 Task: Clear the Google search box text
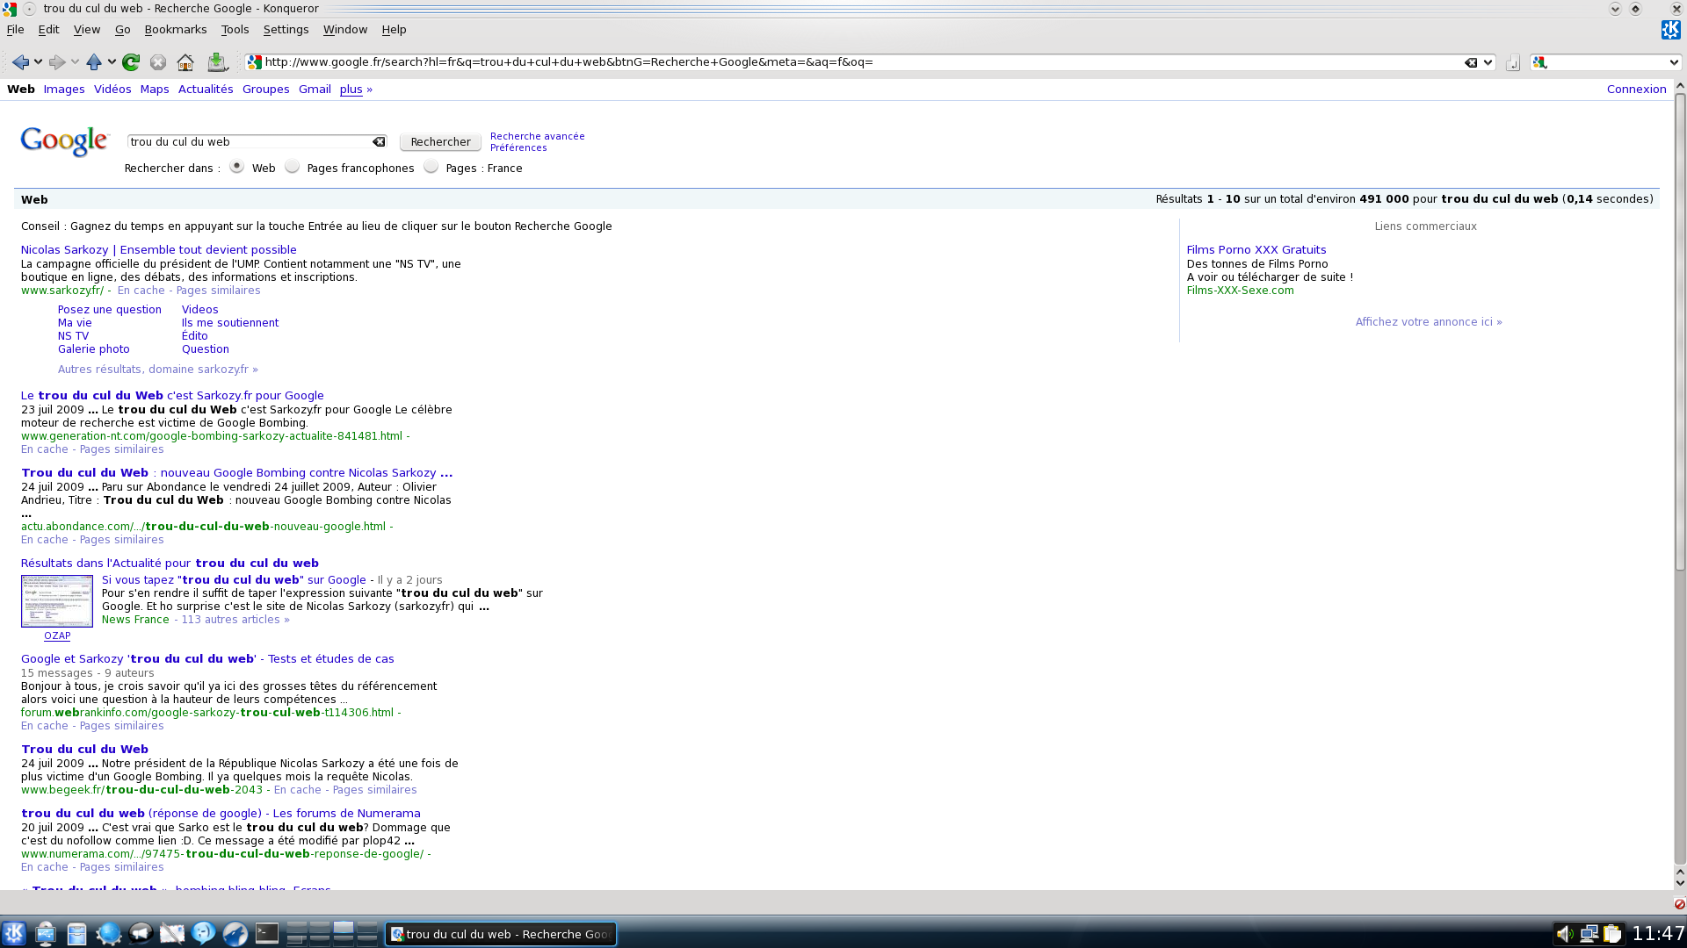pyautogui.click(x=379, y=141)
